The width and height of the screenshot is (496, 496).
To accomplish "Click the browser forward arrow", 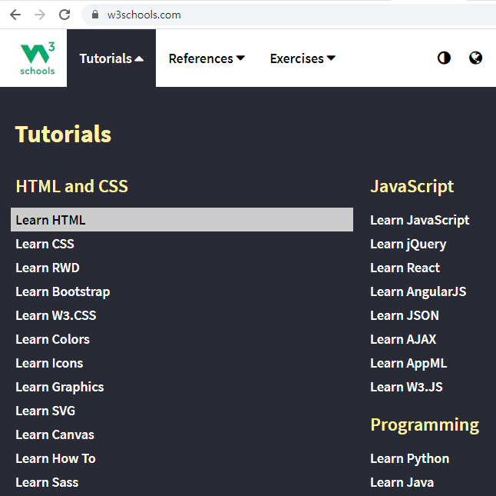I will [40, 15].
